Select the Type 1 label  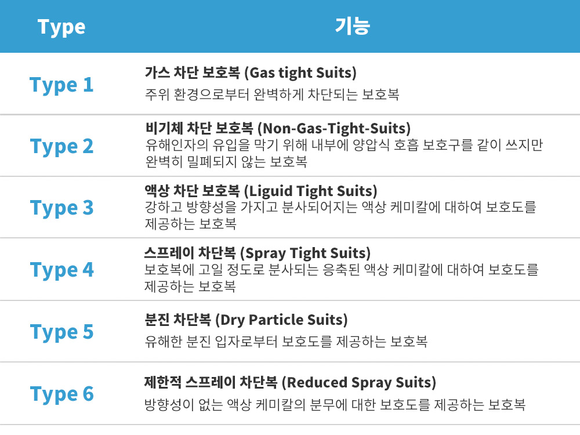[61, 85]
